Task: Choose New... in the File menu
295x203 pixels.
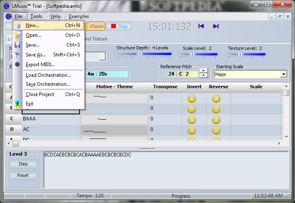Action: (x=48, y=25)
